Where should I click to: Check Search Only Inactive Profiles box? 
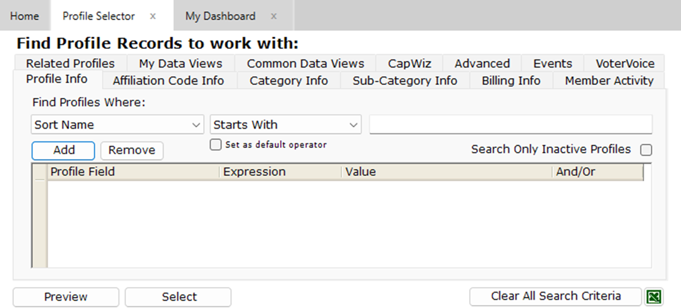[x=646, y=150]
